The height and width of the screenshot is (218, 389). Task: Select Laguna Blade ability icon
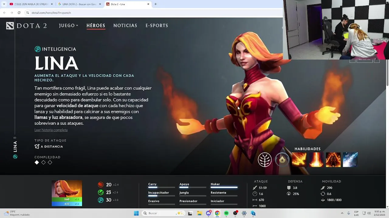350,160
